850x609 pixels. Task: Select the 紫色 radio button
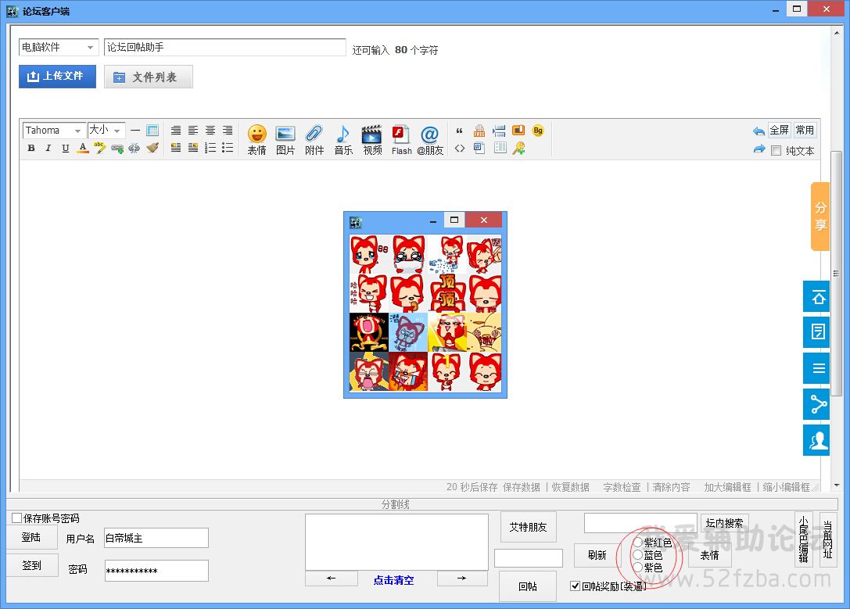pyautogui.click(x=638, y=568)
